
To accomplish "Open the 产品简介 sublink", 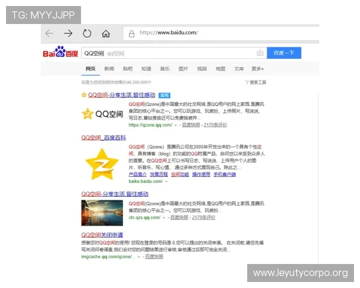I will pyautogui.click(x=137, y=175).
